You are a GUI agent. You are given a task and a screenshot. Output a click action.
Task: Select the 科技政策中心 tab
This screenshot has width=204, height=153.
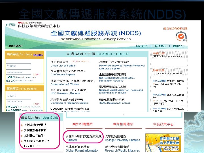[163, 124]
